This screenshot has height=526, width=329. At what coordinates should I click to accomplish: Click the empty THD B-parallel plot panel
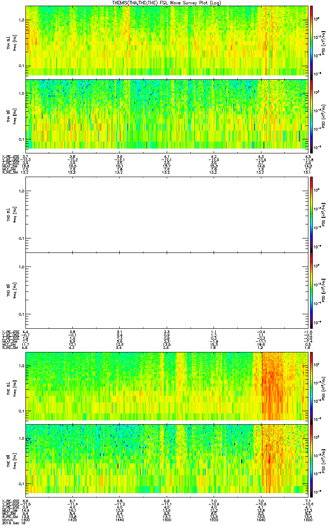pos(167,291)
